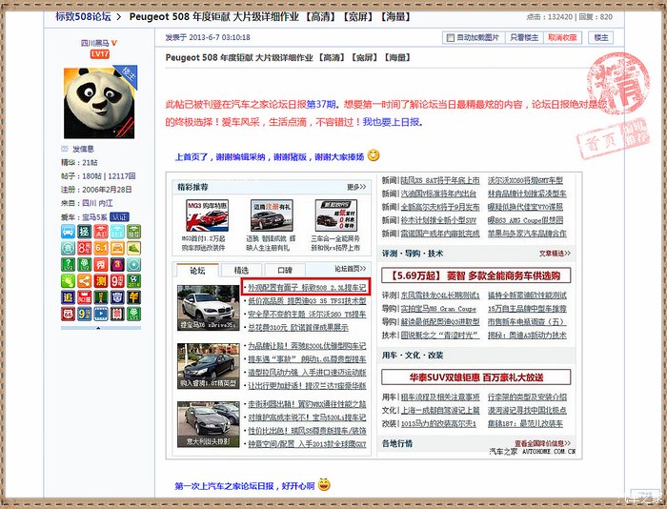Toggle the 自动加载图片 checkbox
Screen dimensions: 667x509
[451, 37]
